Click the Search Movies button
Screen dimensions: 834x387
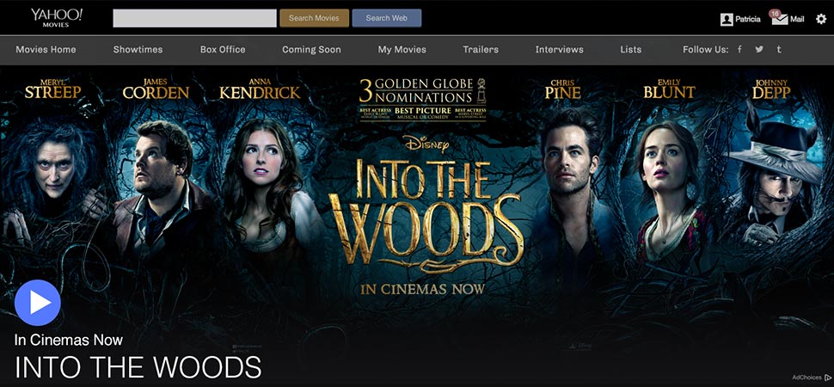click(315, 18)
